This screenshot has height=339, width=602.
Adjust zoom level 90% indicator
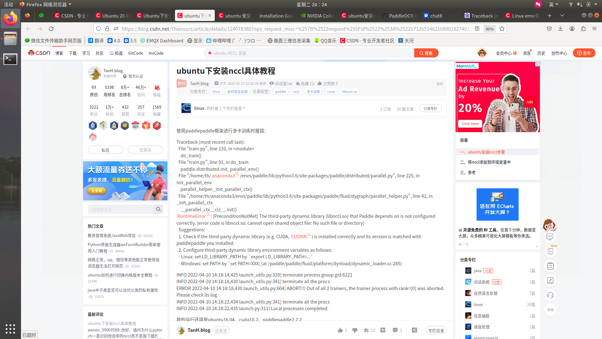489,29
